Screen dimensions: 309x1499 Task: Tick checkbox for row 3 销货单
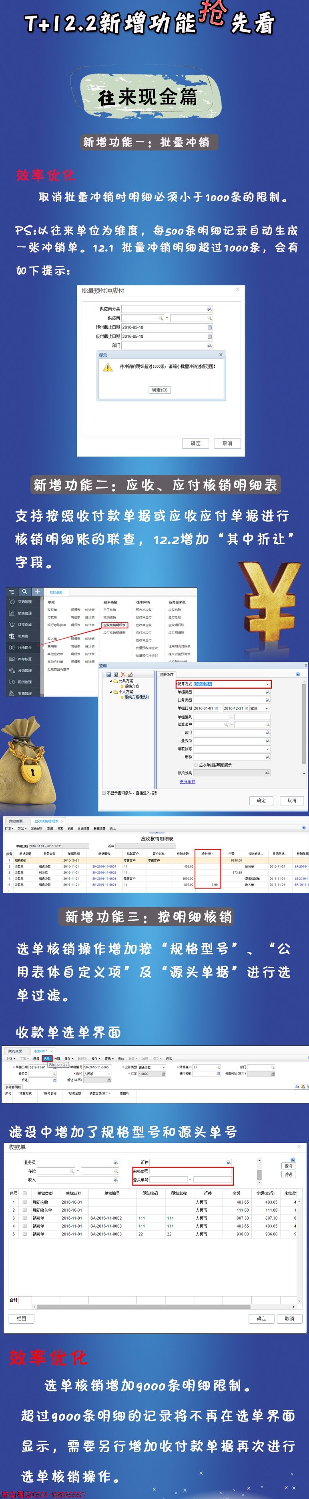point(24,1217)
